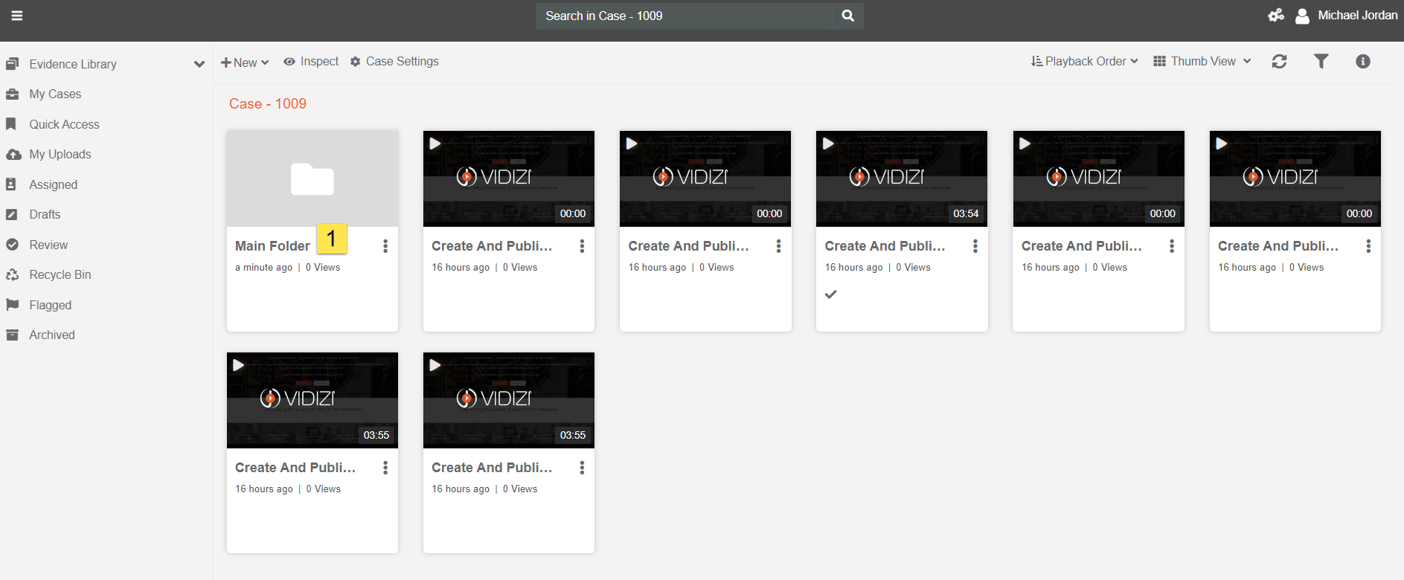This screenshot has height=580, width=1404.
Task: Go to My Cases in sidebar
Action: [55, 94]
